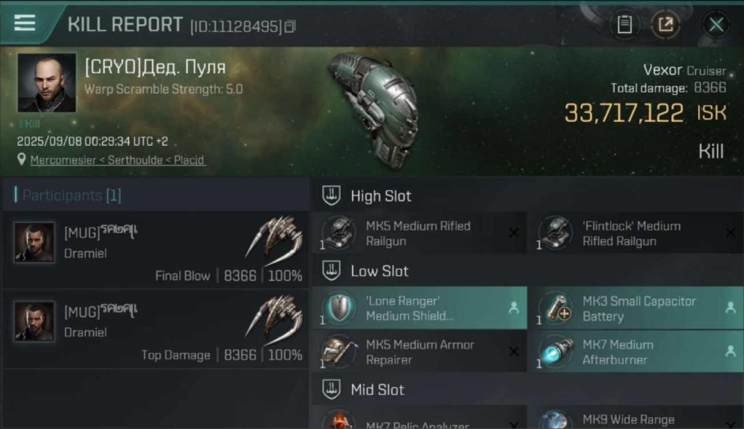Copy the kill report ID
744x429 pixels.
[x=290, y=26]
